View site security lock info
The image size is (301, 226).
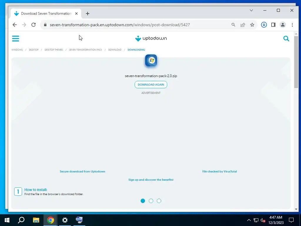click(x=45, y=25)
